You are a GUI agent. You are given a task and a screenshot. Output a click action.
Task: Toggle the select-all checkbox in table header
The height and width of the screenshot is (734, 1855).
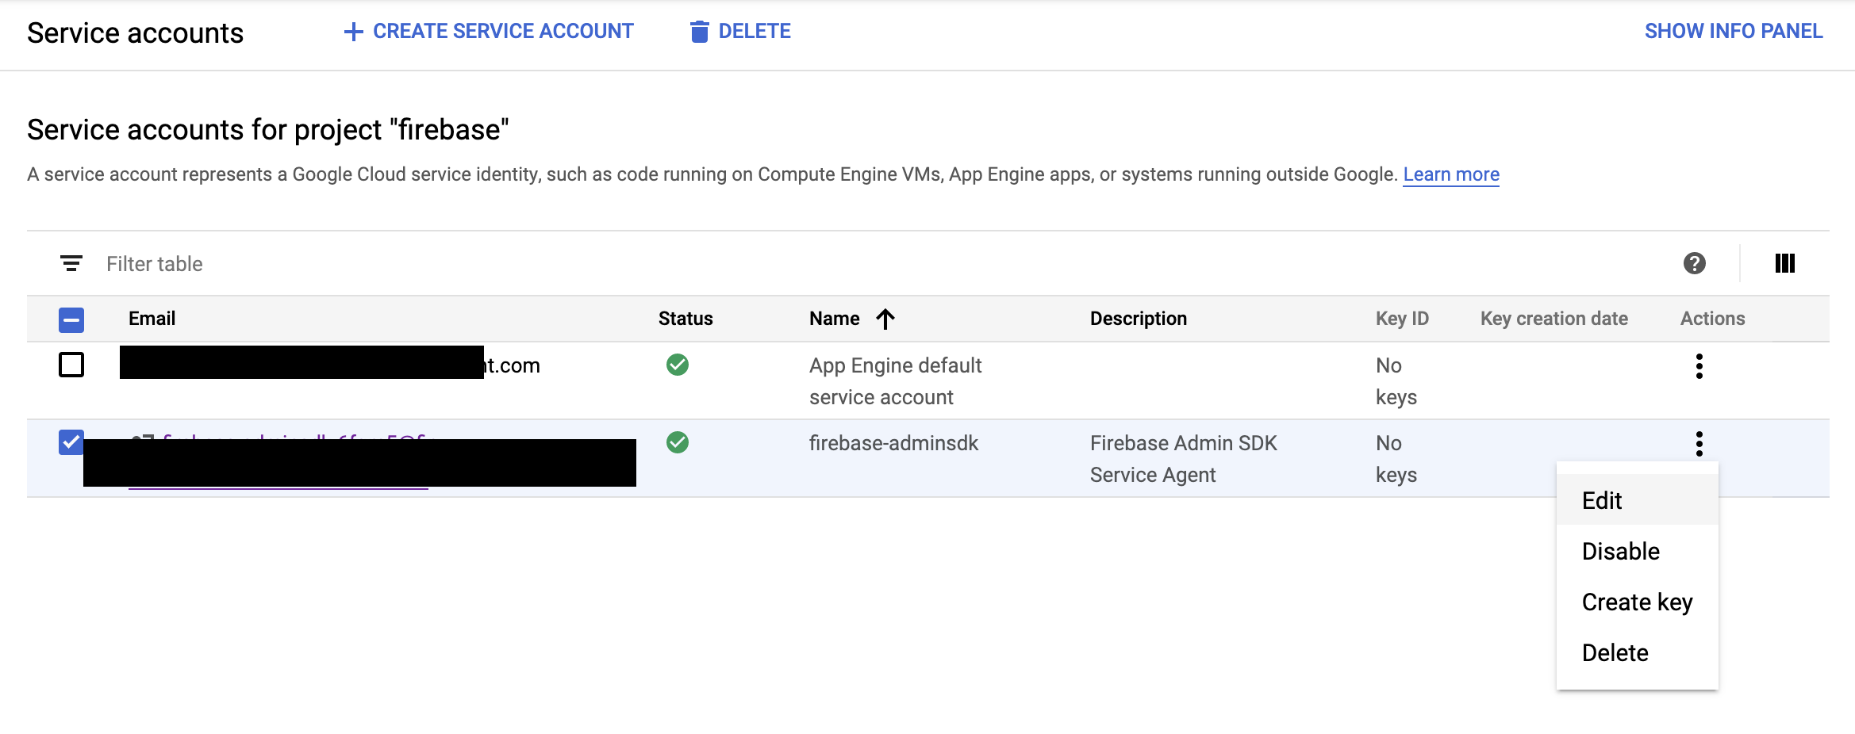[x=71, y=319]
